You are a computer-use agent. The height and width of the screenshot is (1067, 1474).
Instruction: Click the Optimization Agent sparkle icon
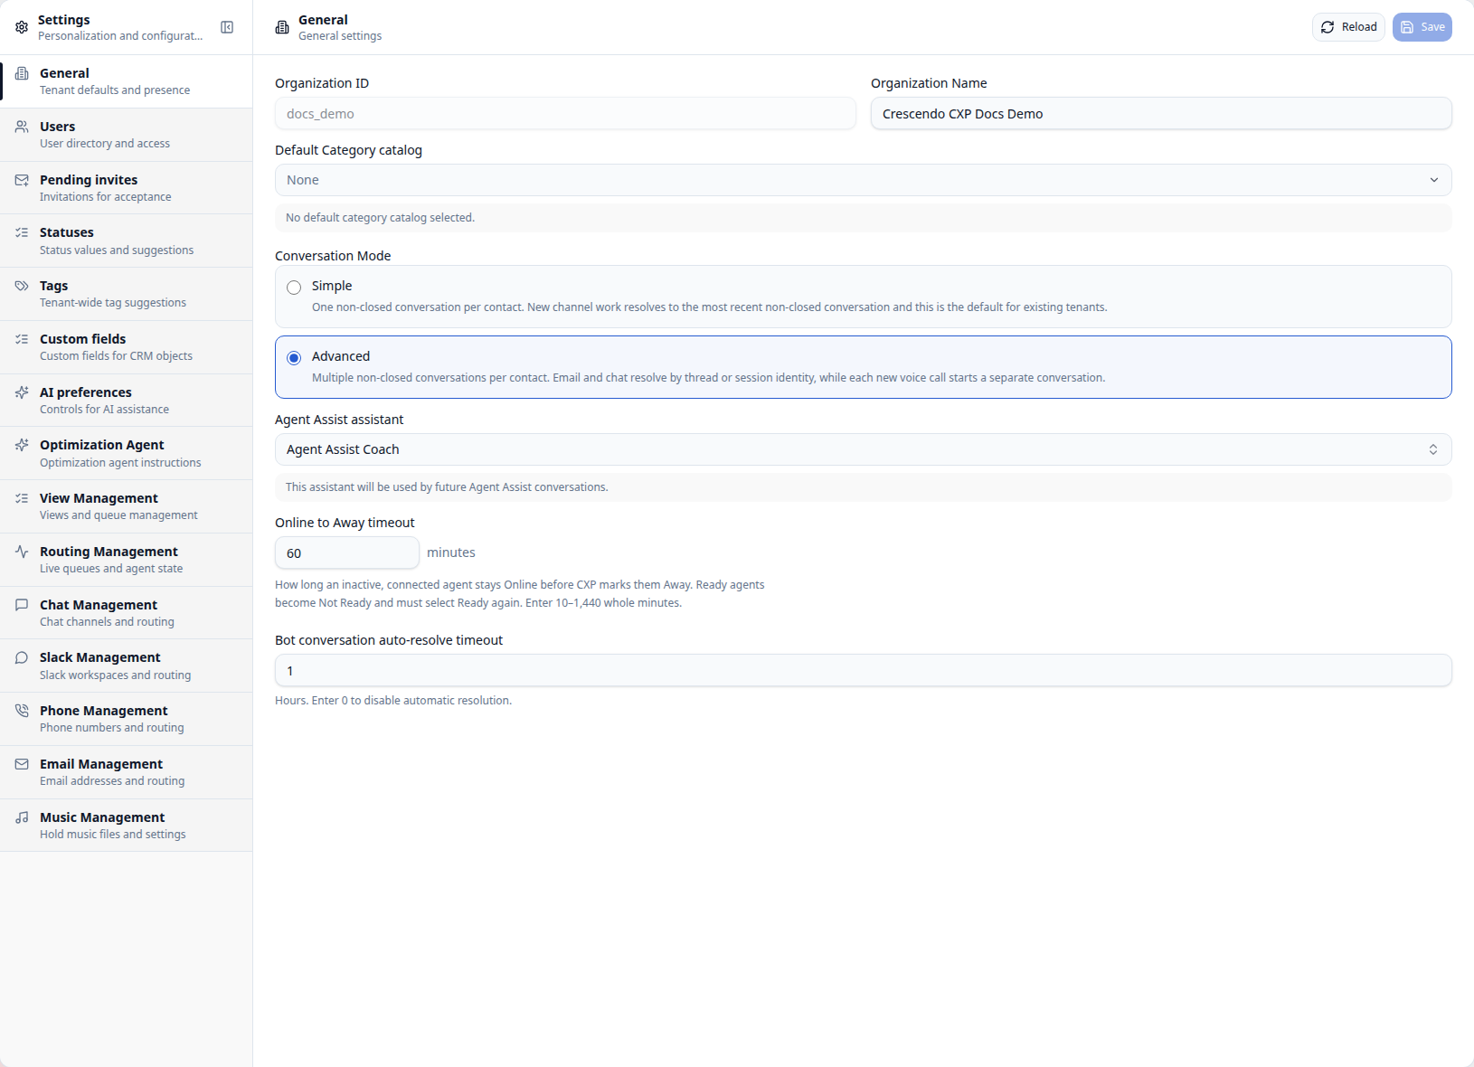pyautogui.click(x=22, y=445)
